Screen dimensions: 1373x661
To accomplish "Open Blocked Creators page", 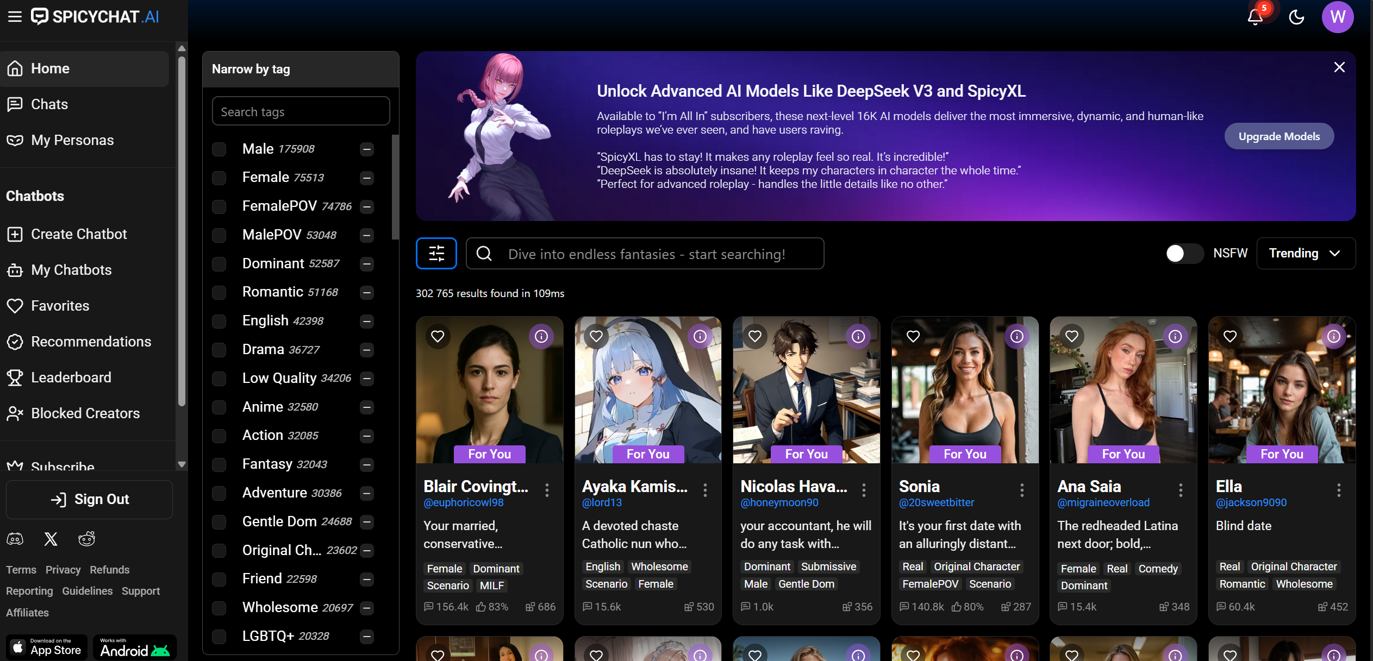I will click(x=85, y=413).
